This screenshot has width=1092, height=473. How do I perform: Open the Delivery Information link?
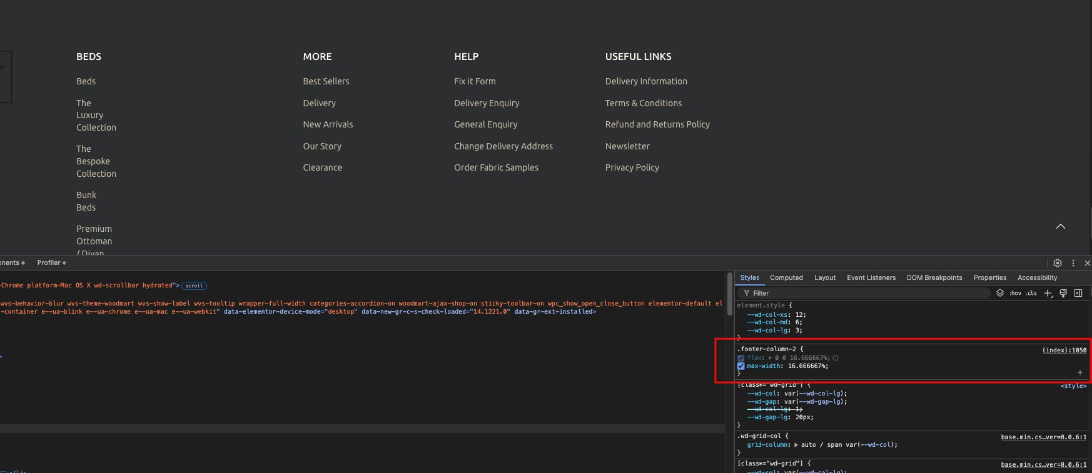click(x=646, y=81)
